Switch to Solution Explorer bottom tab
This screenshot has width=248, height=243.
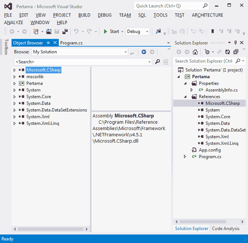(x=191, y=228)
